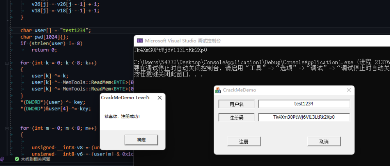Screen dimensions: 390x166
Task: Click the 取消 cancel button
Action: point(323,141)
